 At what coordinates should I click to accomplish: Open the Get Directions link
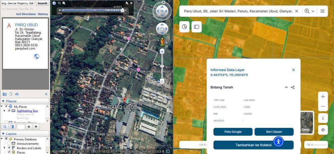click(x=26, y=14)
